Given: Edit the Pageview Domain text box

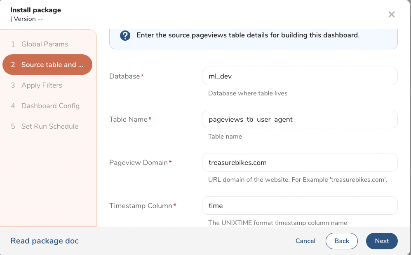Looking at the screenshot, I should pos(300,162).
